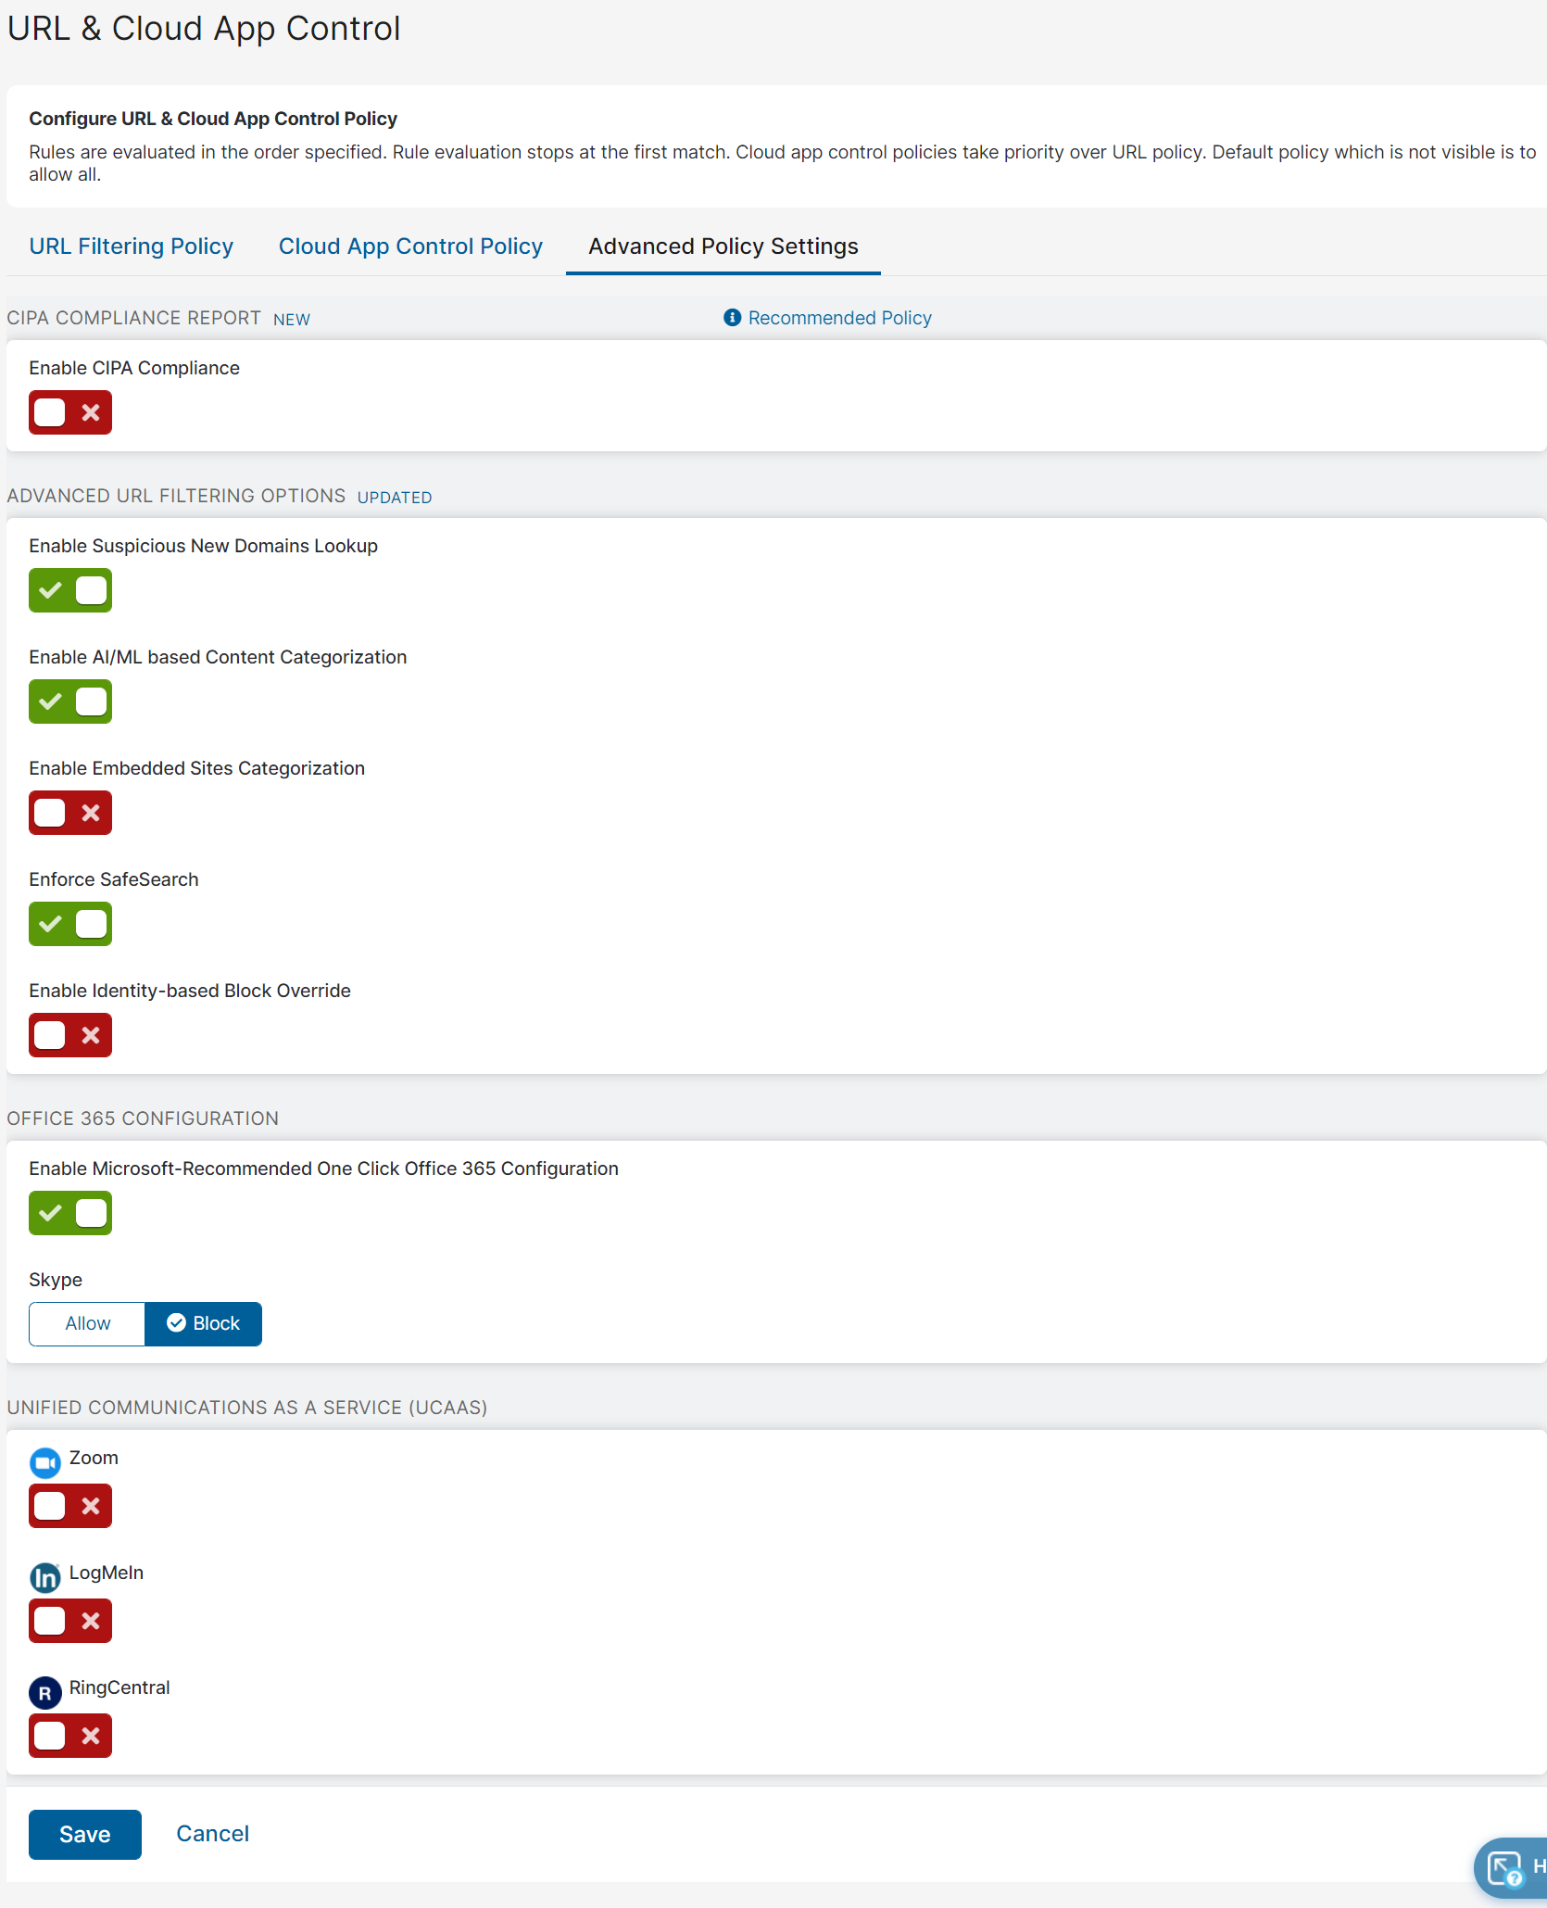Disable Enforce SafeSearch

tap(69, 924)
